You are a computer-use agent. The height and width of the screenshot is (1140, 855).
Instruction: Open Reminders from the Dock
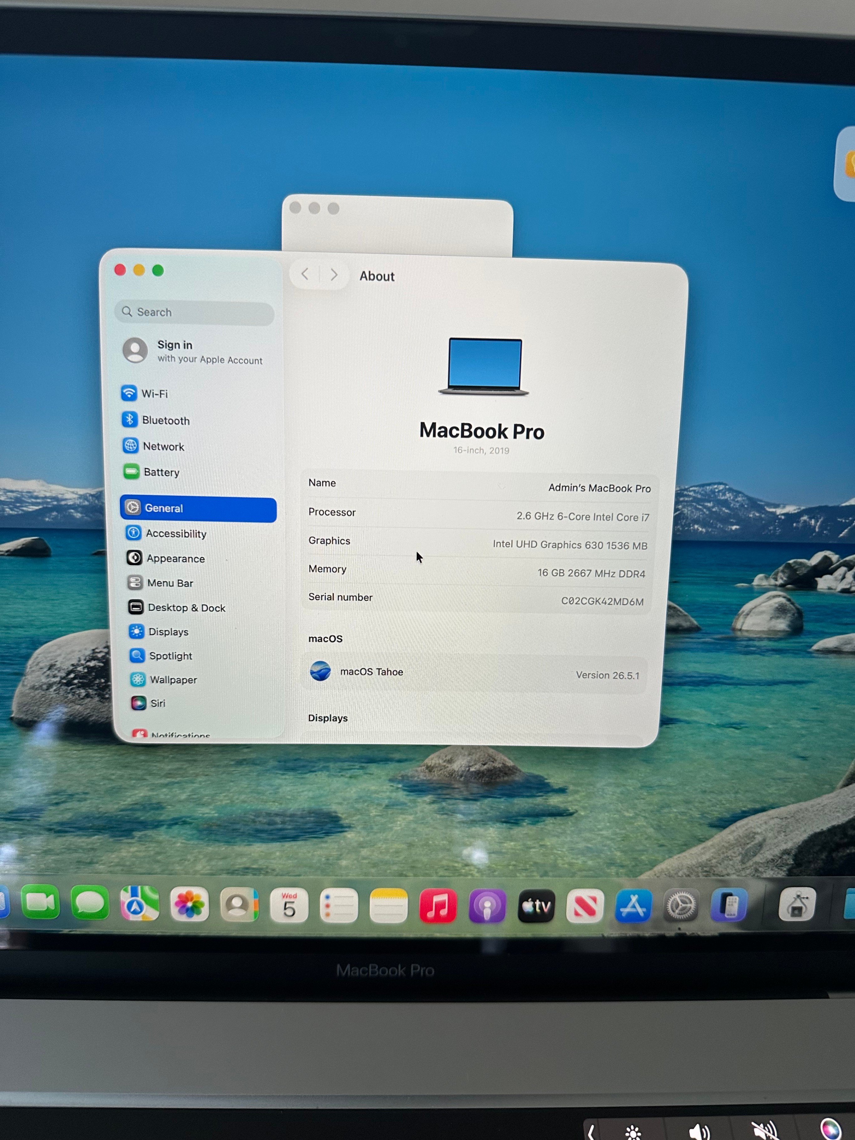(x=338, y=906)
